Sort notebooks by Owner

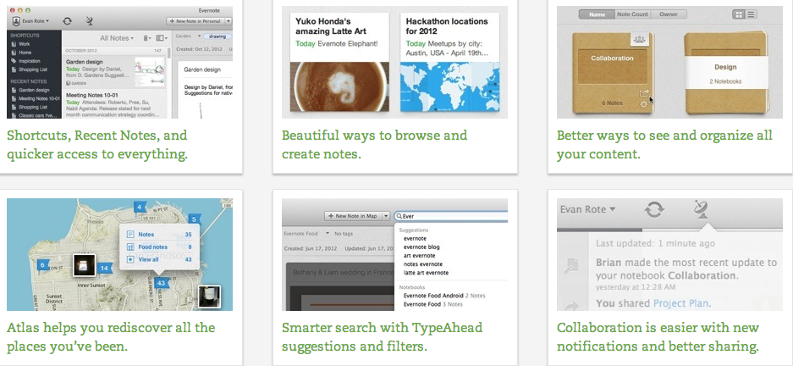coord(669,14)
